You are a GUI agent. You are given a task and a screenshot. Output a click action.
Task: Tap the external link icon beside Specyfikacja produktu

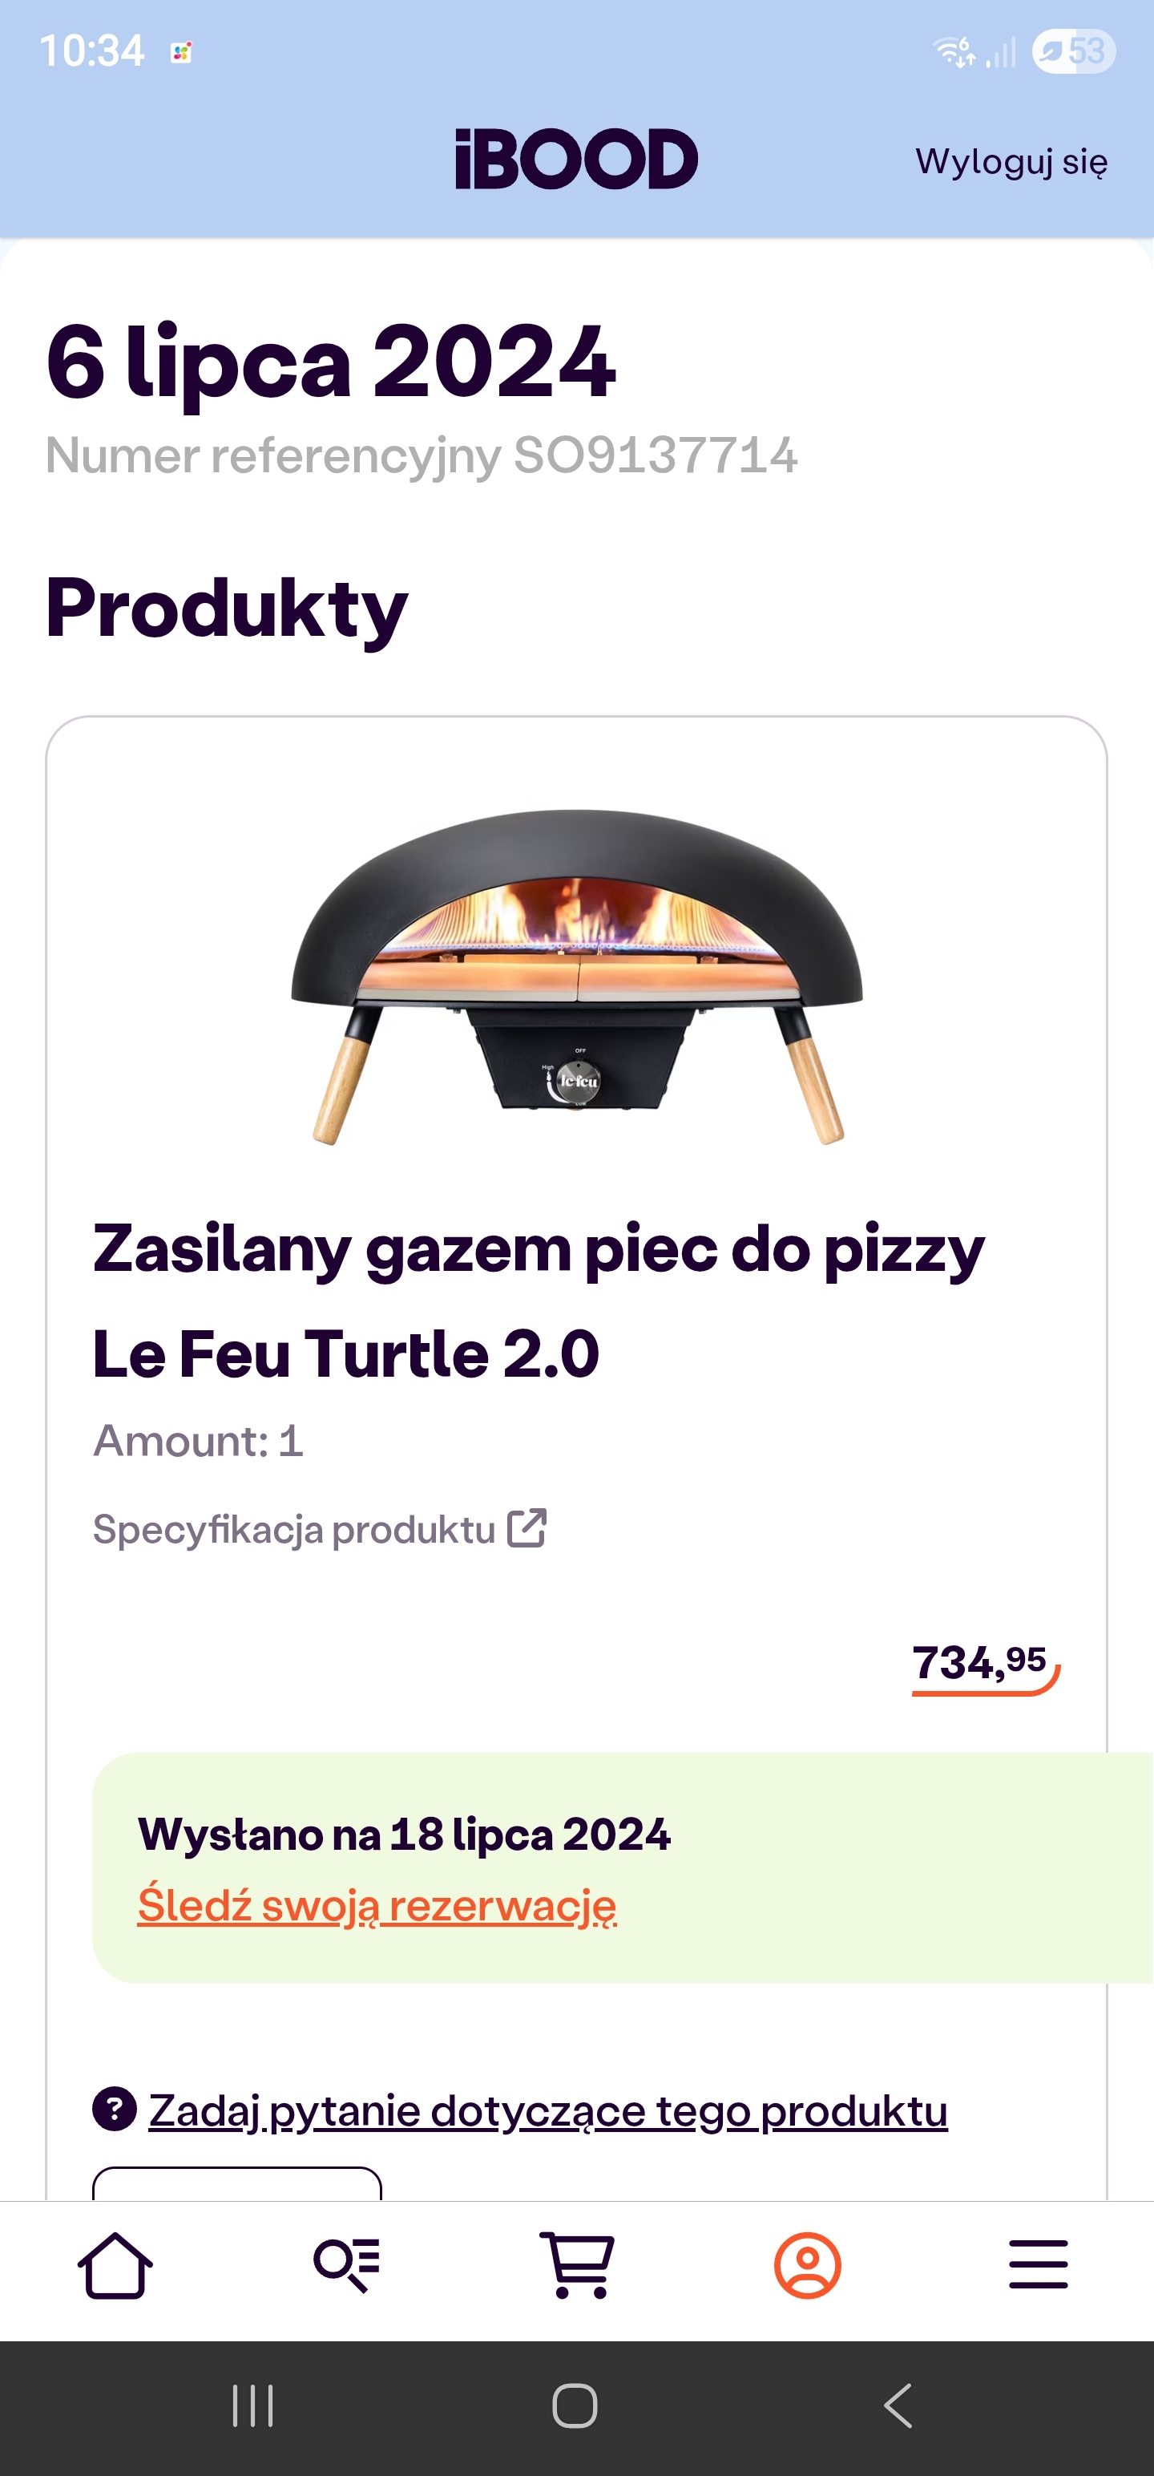point(527,1528)
